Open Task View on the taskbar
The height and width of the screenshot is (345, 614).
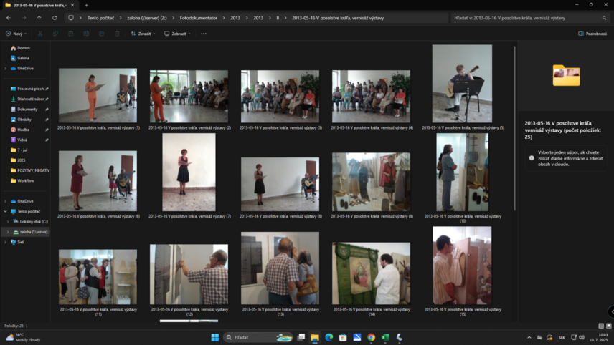[x=301, y=337]
